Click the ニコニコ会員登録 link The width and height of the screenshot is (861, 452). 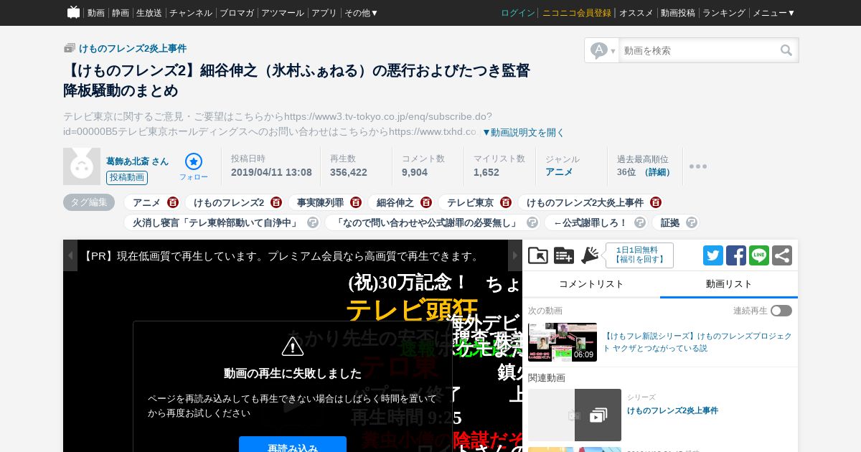click(577, 13)
